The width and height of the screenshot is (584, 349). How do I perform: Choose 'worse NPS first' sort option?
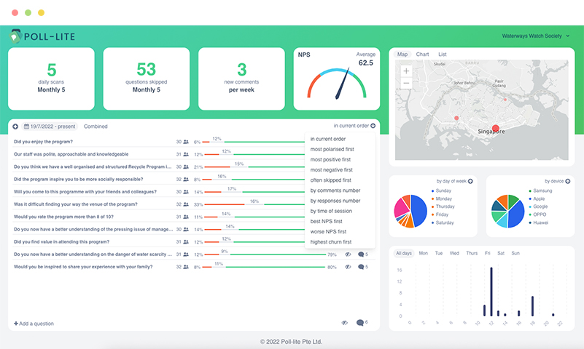328,232
